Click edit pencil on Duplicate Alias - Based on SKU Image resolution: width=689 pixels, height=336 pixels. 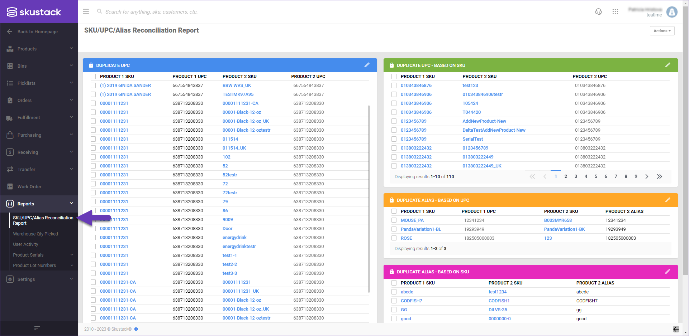click(667, 272)
